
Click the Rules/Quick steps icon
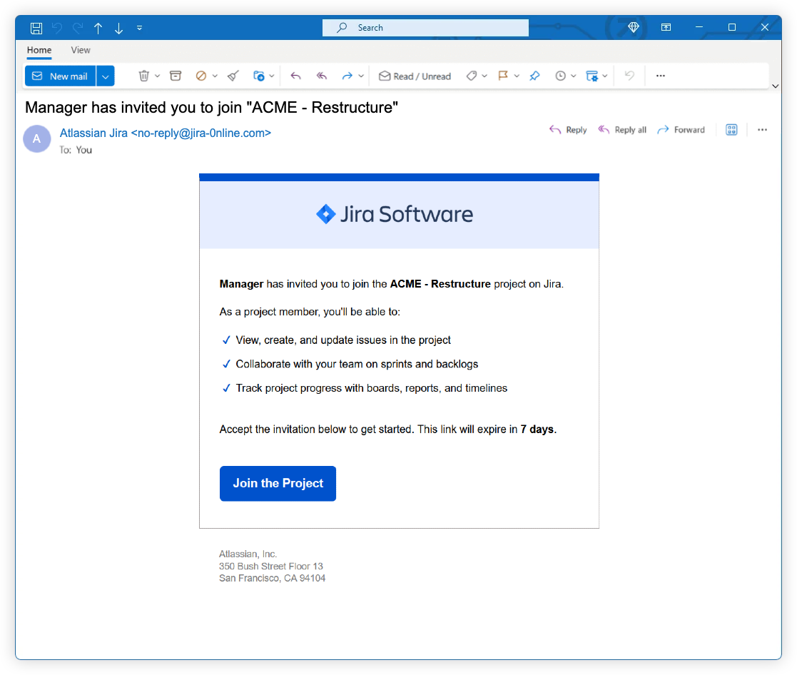pos(592,76)
